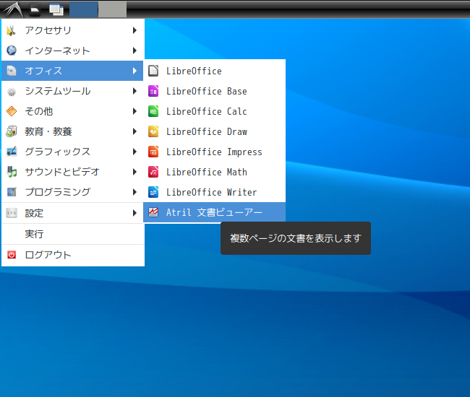Open the panel start menu logo
The width and height of the screenshot is (470, 397).
pyautogui.click(x=13, y=9)
